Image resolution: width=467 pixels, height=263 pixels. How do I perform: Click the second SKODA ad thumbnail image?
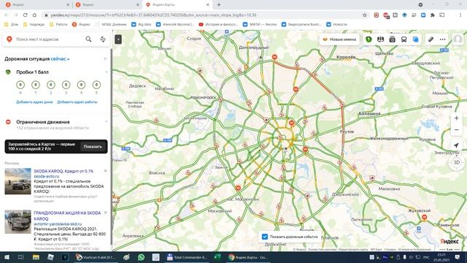tap(18, 222)
